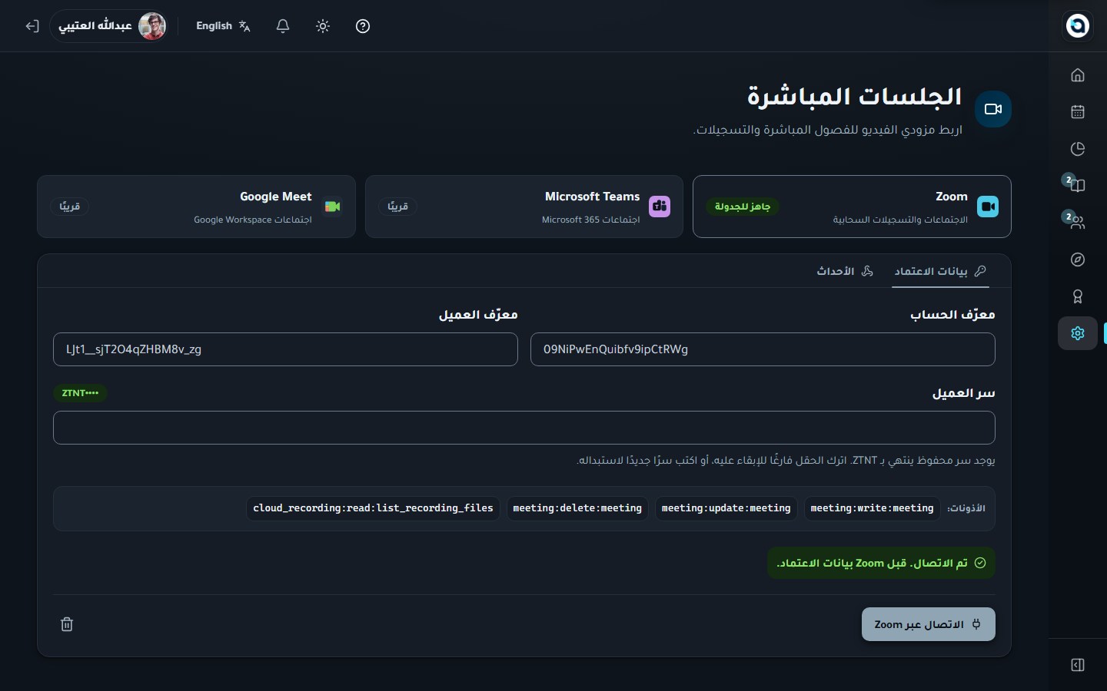This screenshot has width=1107, height=691.
Task: Open the compass explore sidebar icon
Action: pos(1077,260)
